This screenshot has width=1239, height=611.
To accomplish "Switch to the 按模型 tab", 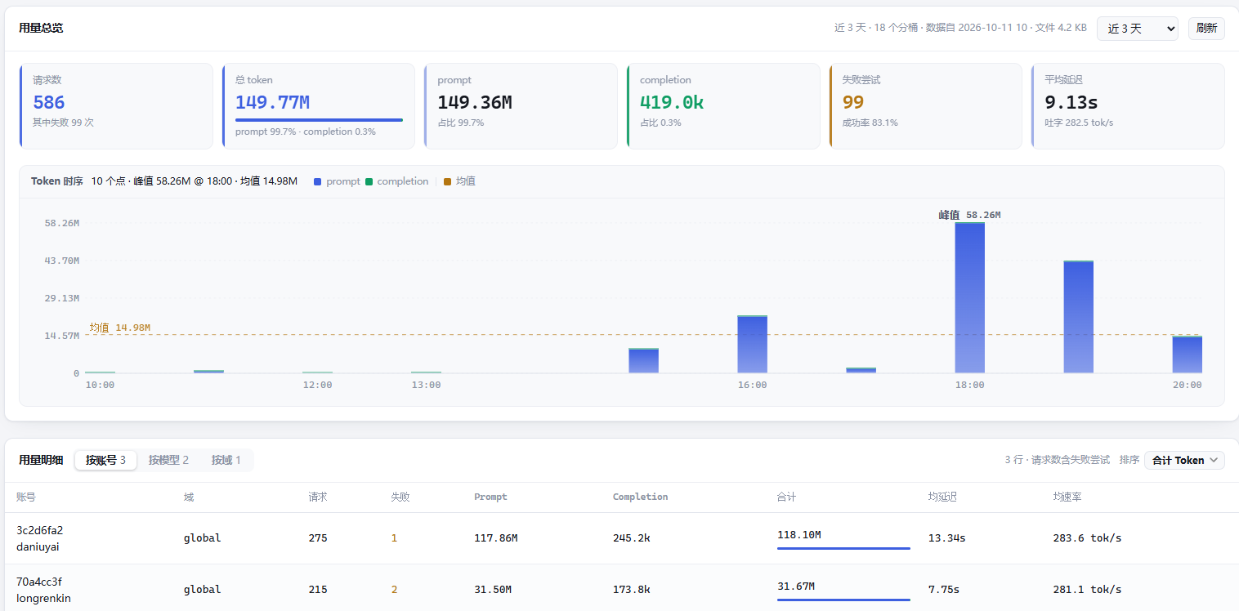I will (x=168, y=461).
